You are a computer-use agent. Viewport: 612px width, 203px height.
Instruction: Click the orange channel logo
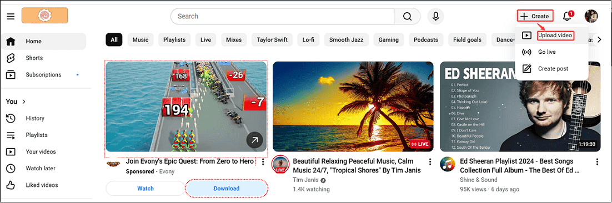point(45,16)
